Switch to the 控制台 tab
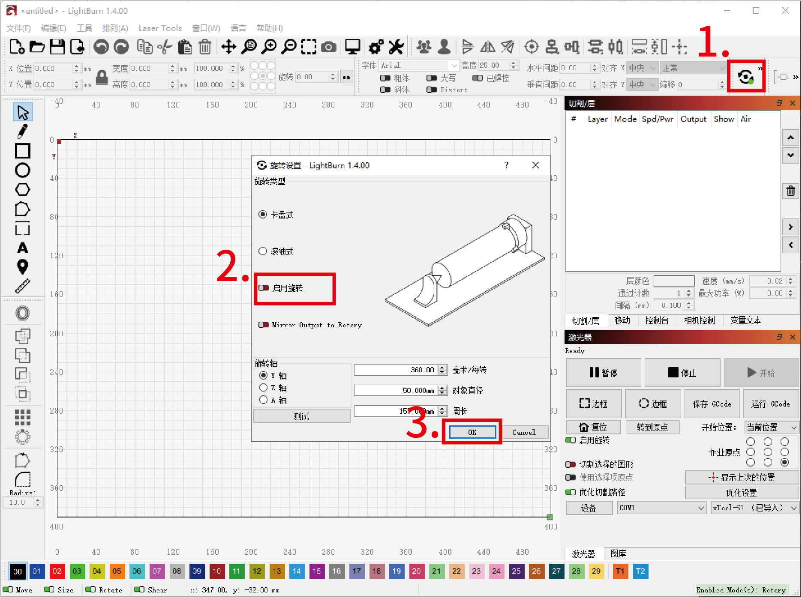 click(657, 320)
